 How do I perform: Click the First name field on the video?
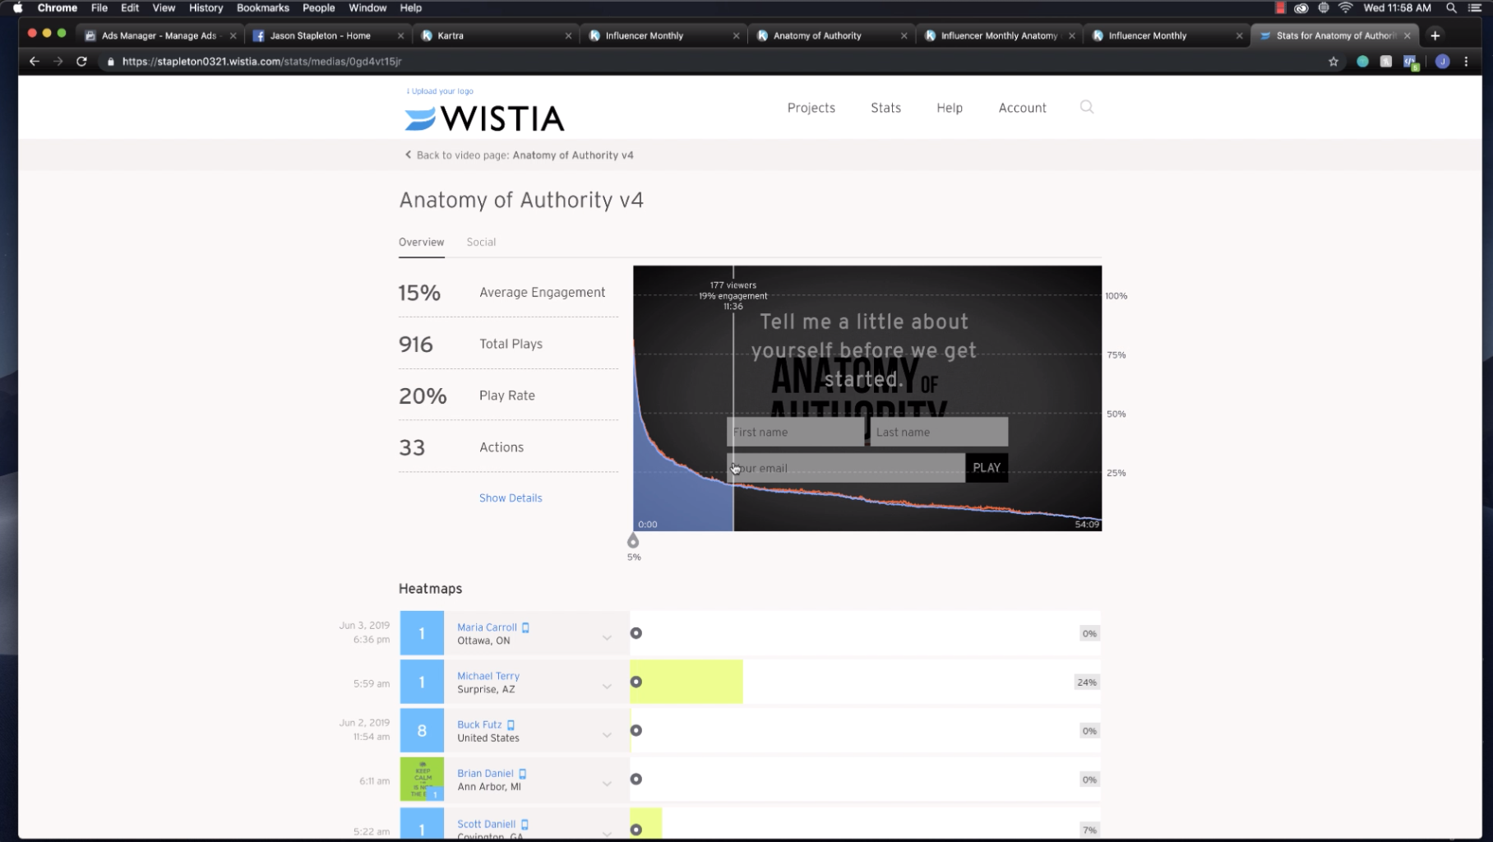click(x=795, y=432)
